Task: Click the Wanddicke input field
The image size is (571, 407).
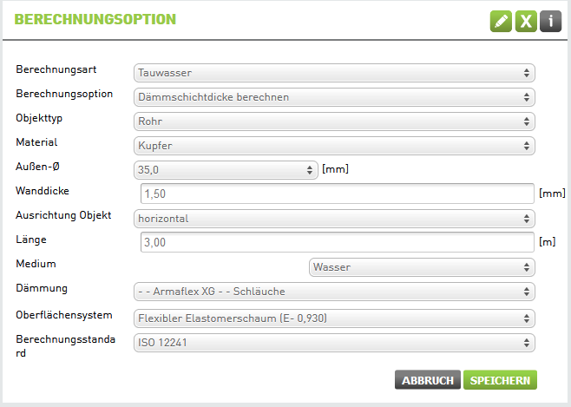Action: click(x=338, y=194)
